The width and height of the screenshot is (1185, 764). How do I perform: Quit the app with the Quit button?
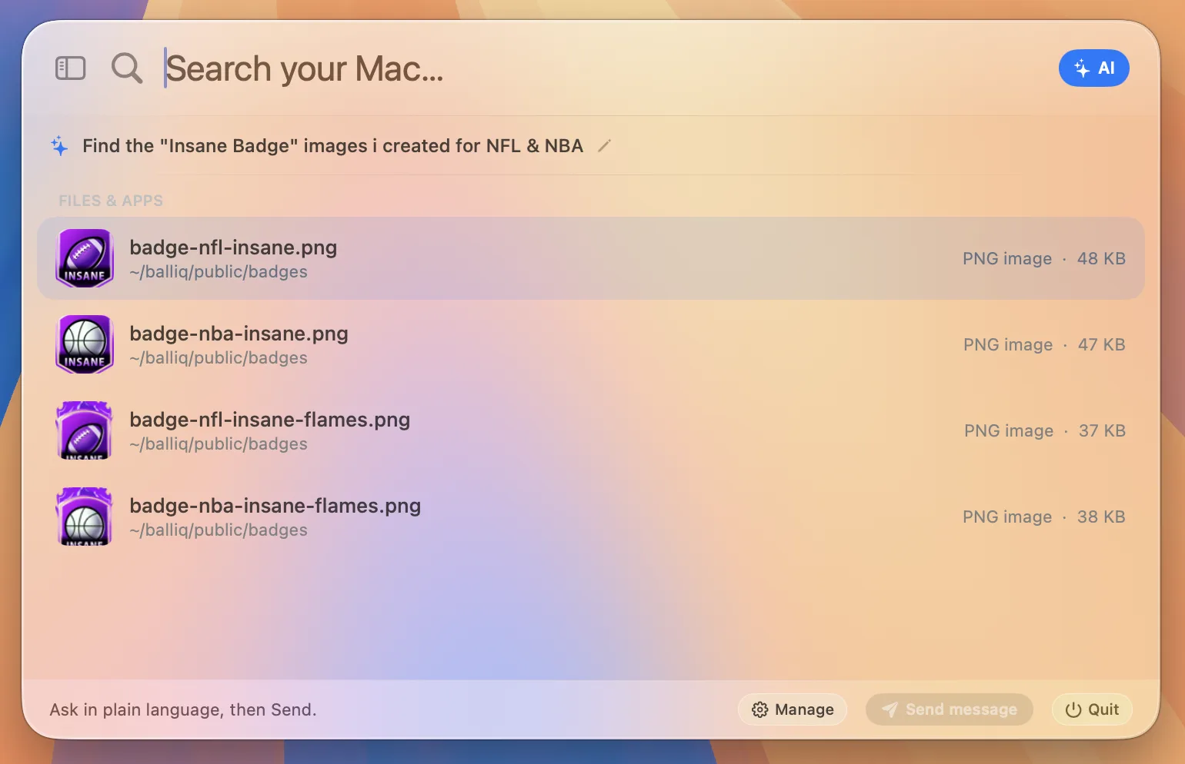1092,709
